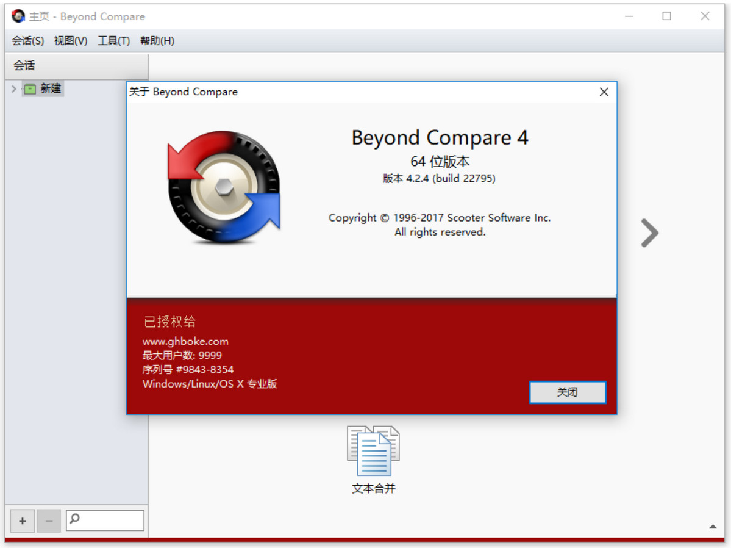Open the 帮助(H) menu
The width and height of the screenshot is (731, 548).
point(157,41)
